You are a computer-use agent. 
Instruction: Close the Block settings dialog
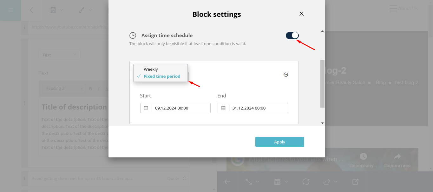pos(302,14)
